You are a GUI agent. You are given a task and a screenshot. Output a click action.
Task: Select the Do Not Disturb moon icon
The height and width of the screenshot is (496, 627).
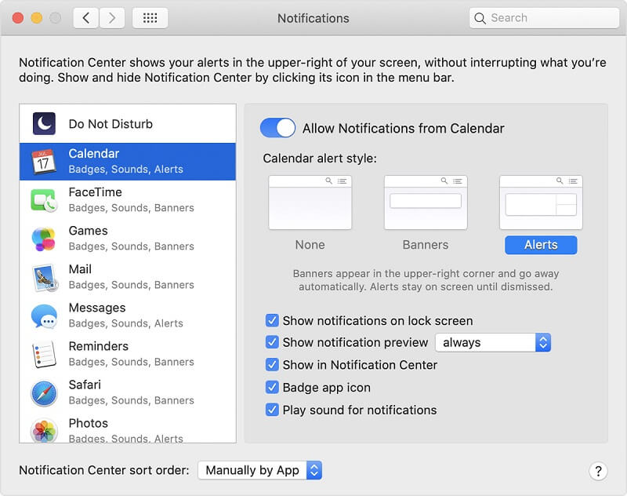click(x=44, y=124)
